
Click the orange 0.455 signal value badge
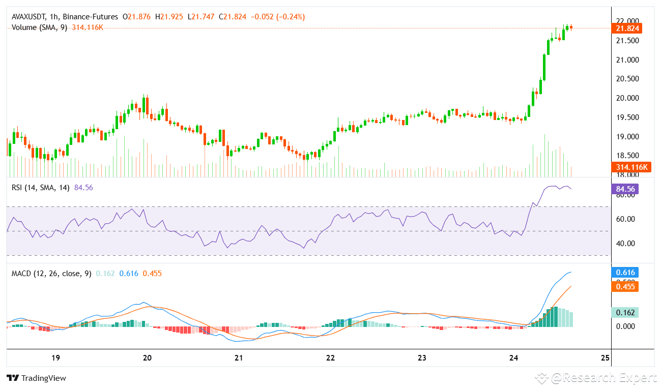pos(626,286)
